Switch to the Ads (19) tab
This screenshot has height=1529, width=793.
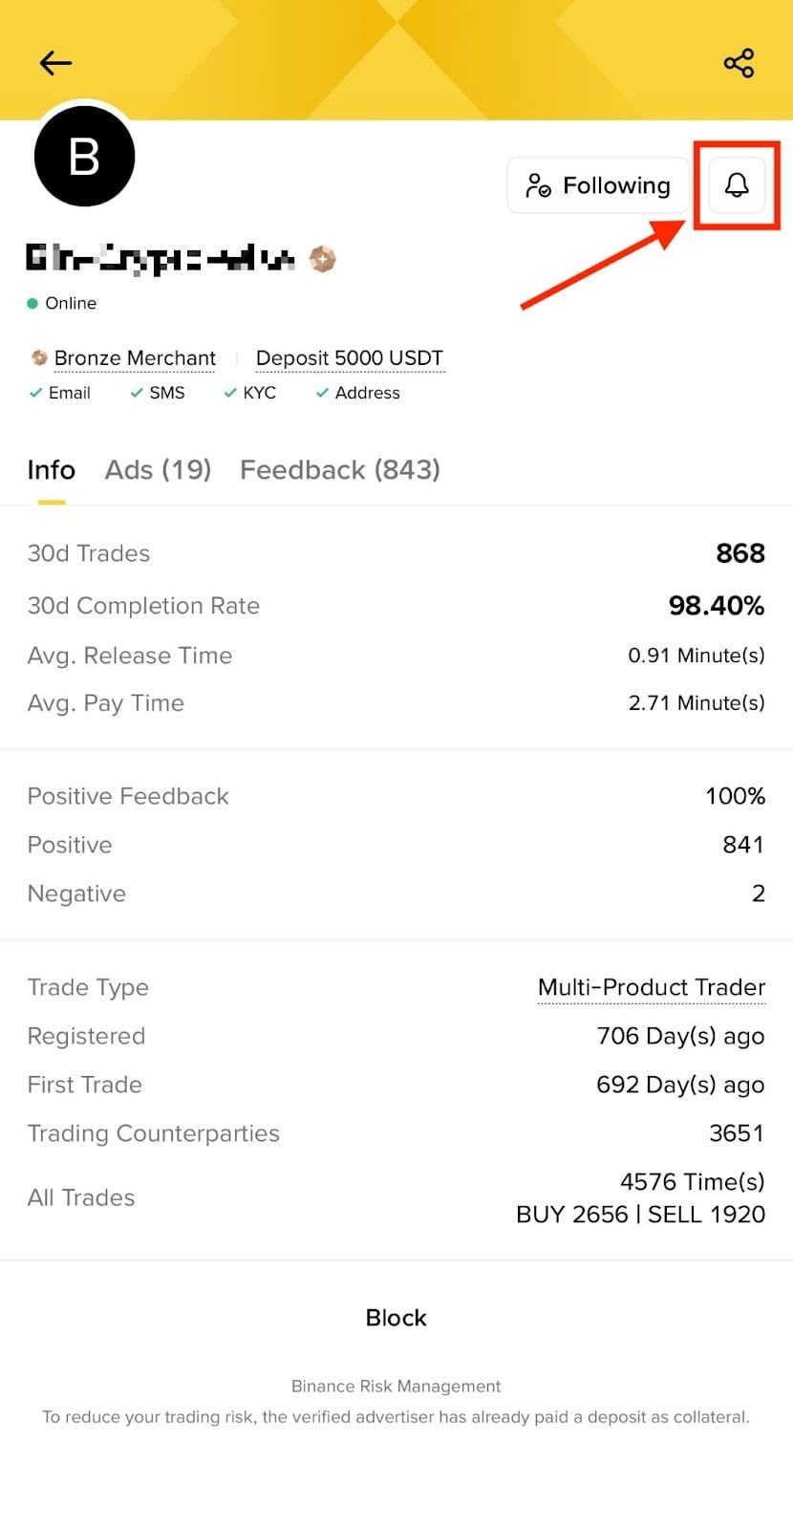coord(158,470)
